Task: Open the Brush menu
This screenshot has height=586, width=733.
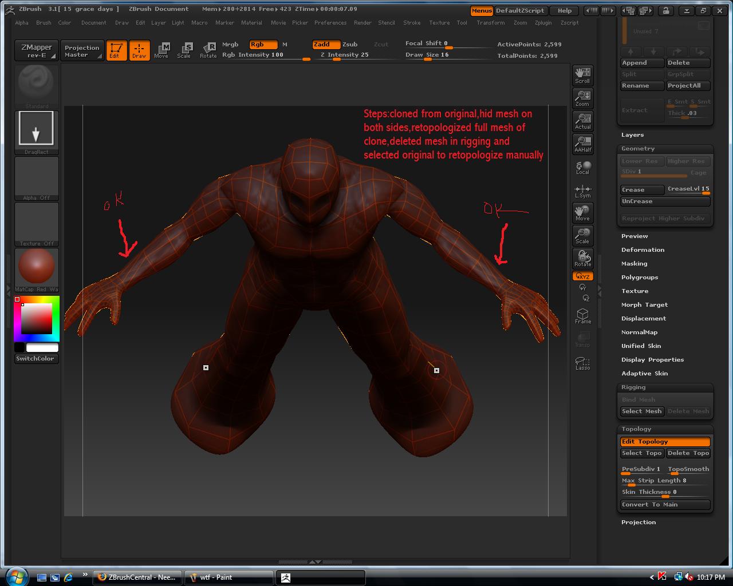Action: coord(44,23)
